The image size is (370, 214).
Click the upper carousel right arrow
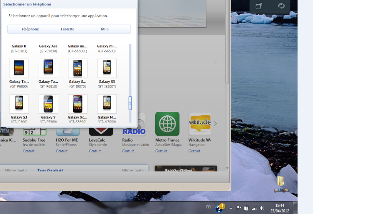coord(215,62)
